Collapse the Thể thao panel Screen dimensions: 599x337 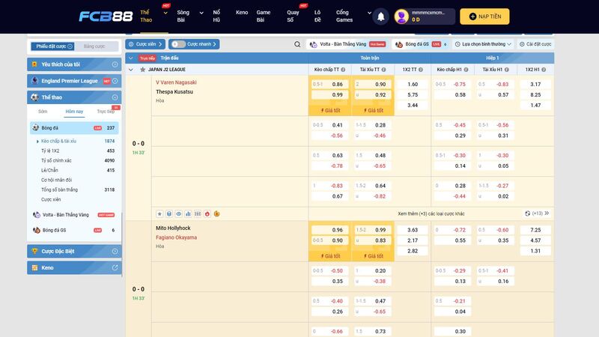115,97
